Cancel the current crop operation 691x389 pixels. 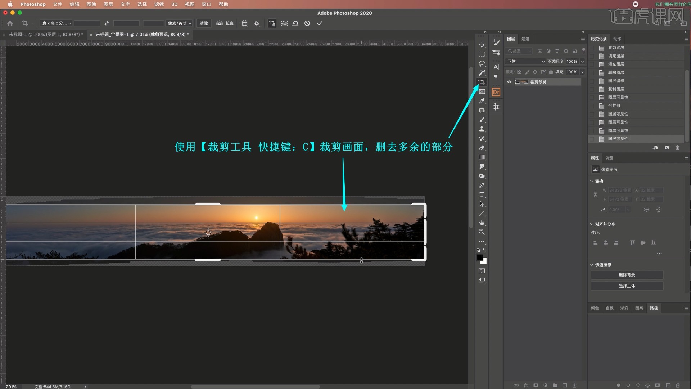click(x=307, y=23)
